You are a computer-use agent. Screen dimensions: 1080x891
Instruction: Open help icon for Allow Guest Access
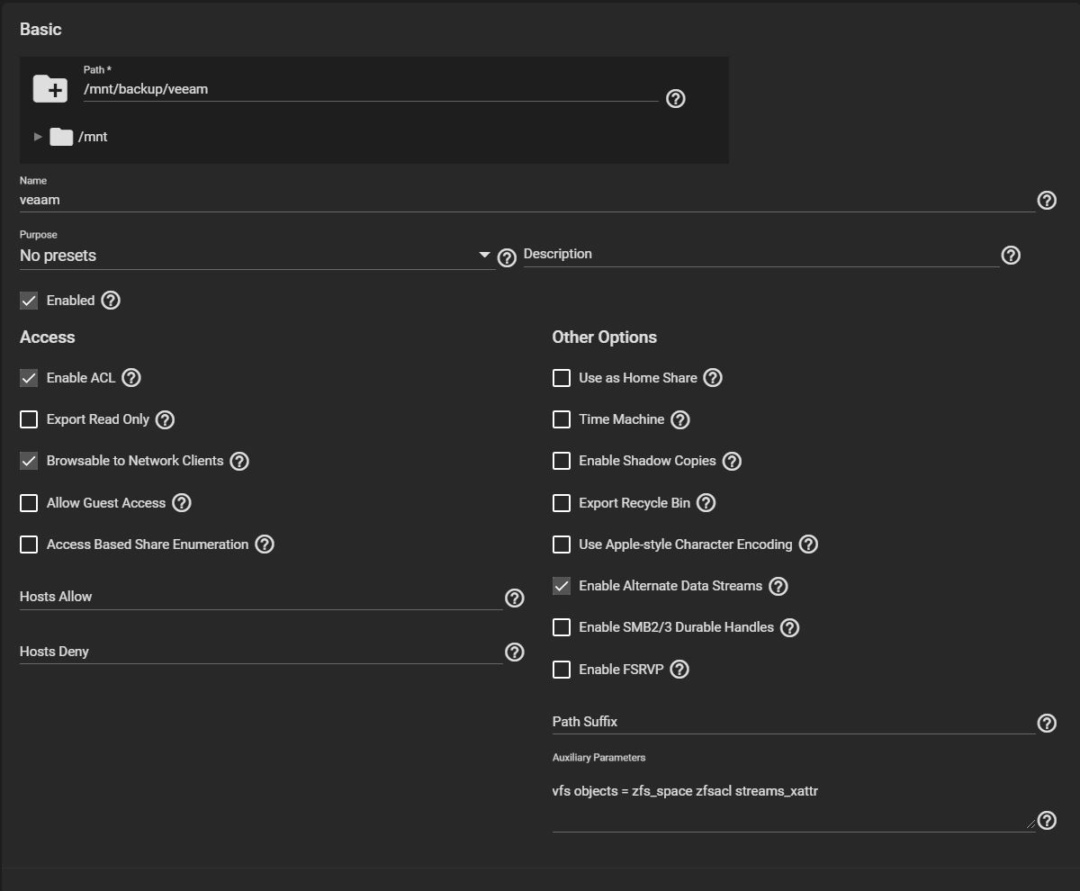pos(182,503)
